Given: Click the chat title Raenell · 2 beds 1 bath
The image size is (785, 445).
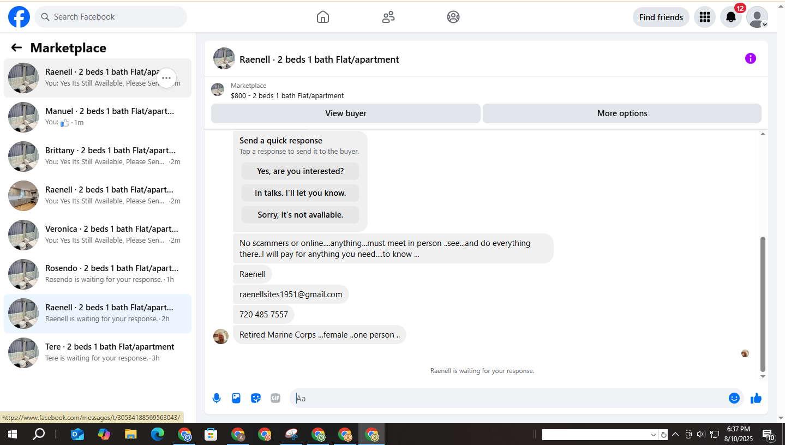Looking at the screenshot, I should 319,59.
